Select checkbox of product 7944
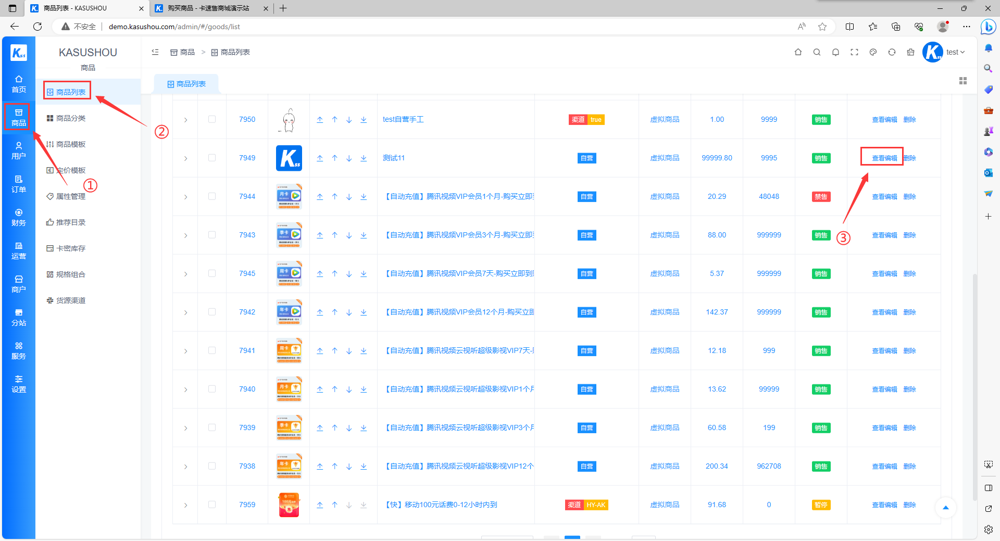Screen dimensions: 1000x541 click(212, 196)
